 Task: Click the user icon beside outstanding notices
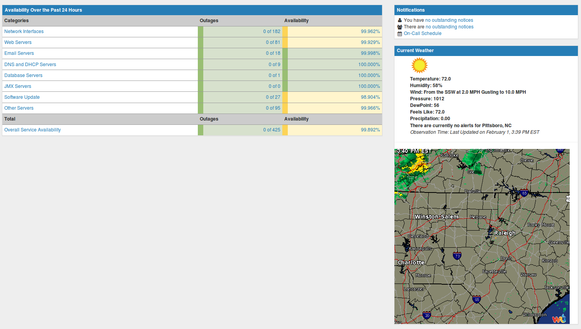[x=400, y=20]
